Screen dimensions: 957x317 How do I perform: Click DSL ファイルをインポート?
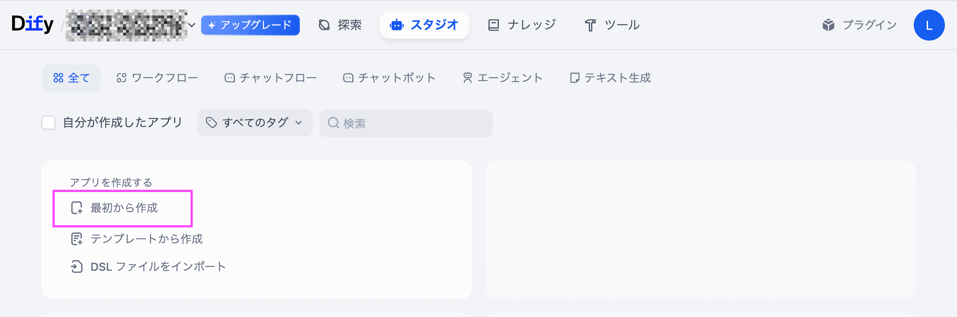[148, 266]
